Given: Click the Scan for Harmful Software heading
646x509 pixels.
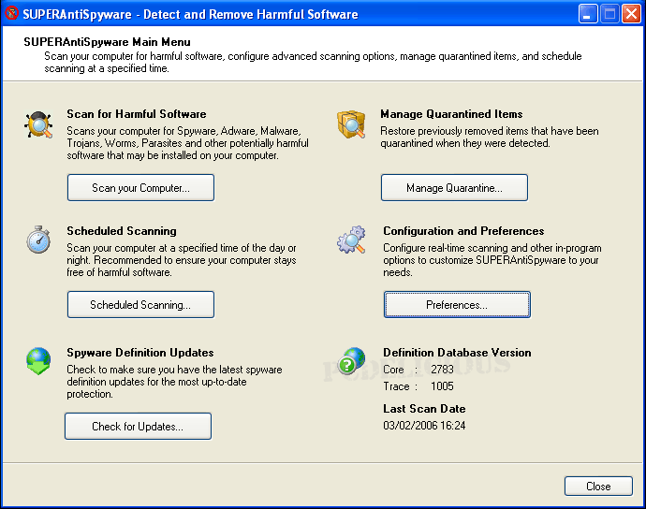Looking at the screenshot, I should (x=137, y=114).
